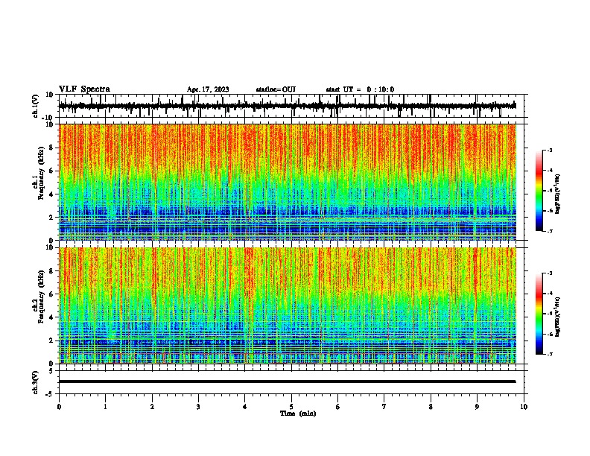Click the "6" kHz tick on ch.1 frequency axis
The height and width of the screenshot is (456, 590).
[52, 171]
